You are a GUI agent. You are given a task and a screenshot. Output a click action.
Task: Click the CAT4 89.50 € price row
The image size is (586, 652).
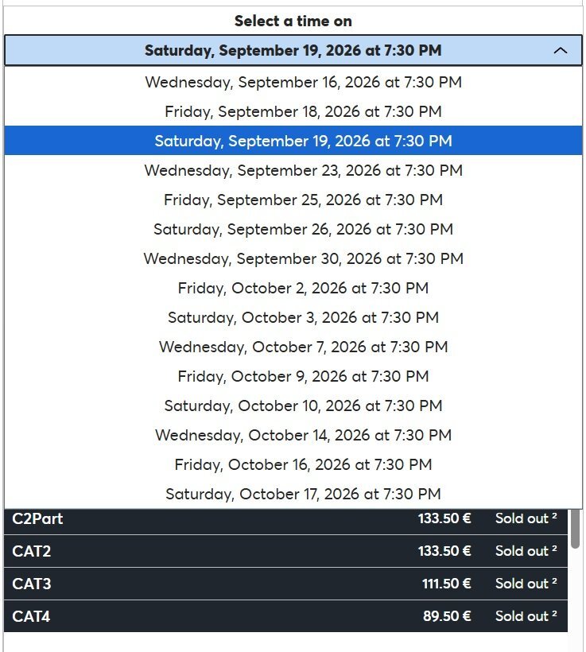285,616
